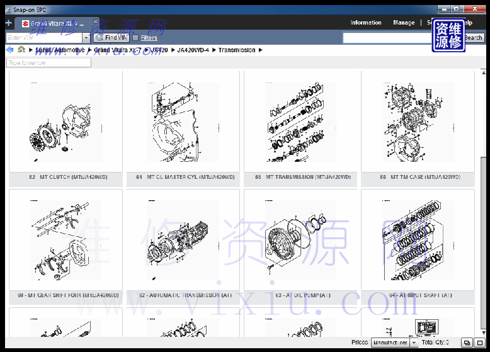Open the Manage menu

404,23
